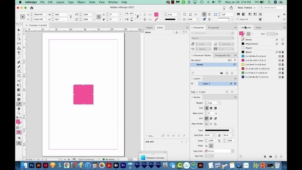Click the No errors preflight status
302x170 pixels.
click(109, 160)
